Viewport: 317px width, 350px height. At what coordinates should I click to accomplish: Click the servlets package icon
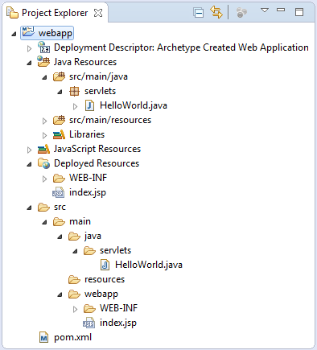pyautogui.click(x=74, y=91)
